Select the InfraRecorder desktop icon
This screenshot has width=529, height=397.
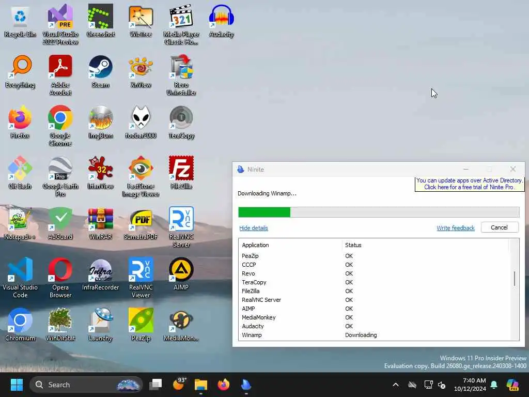click(x=101, y=274)
